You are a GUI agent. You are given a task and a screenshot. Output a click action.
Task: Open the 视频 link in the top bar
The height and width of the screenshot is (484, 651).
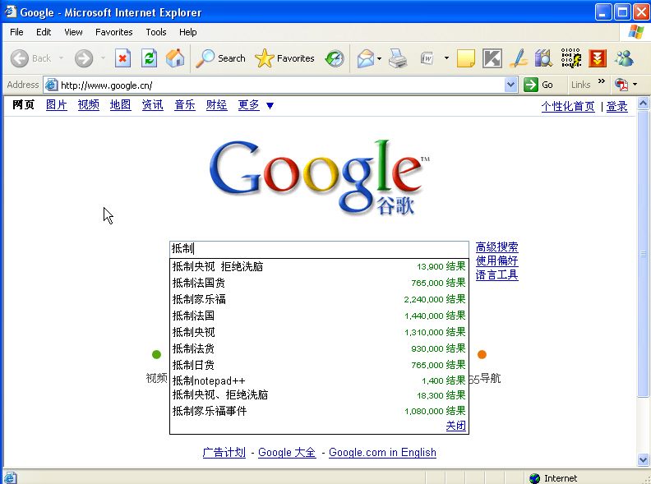click(89, 105)
